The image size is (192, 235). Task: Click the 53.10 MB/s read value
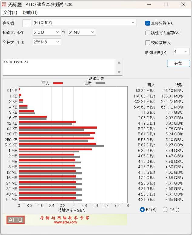[x=173, y=91]
